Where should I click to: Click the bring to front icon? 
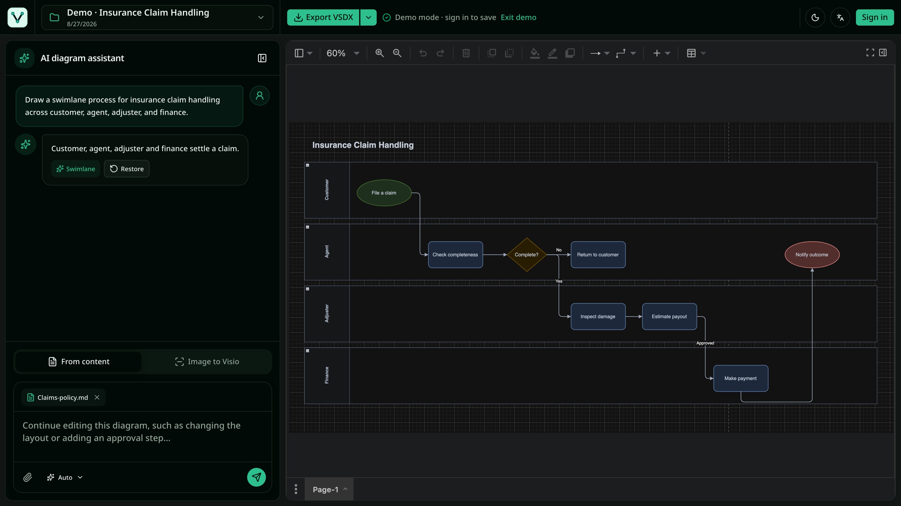(x=491, y=53)
